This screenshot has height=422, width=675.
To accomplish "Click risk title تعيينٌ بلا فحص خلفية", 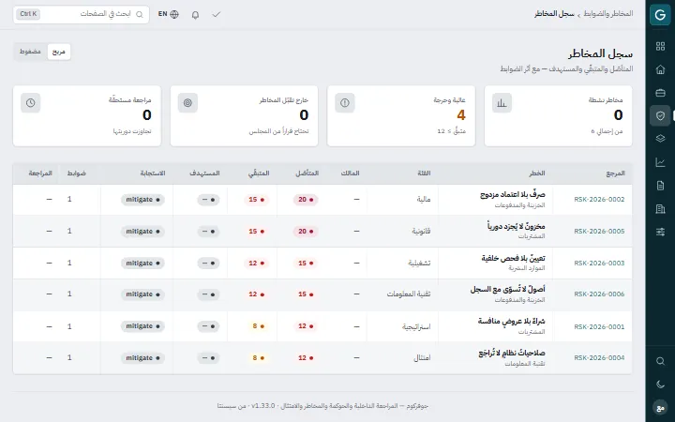I will pyautogui.click(x=513, y=258).
